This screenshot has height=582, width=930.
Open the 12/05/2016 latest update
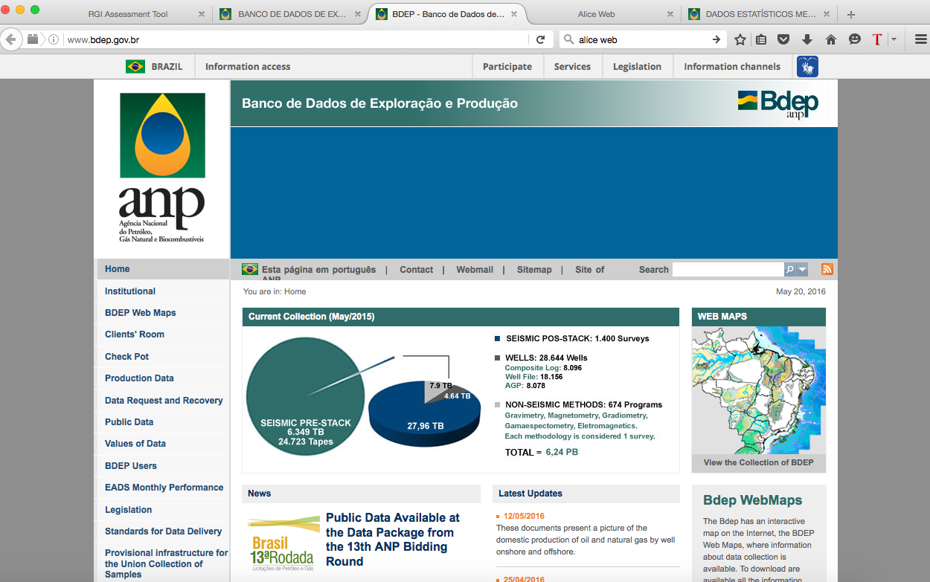tap(524, 516)
